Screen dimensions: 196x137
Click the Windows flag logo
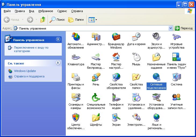pos(190,11)
